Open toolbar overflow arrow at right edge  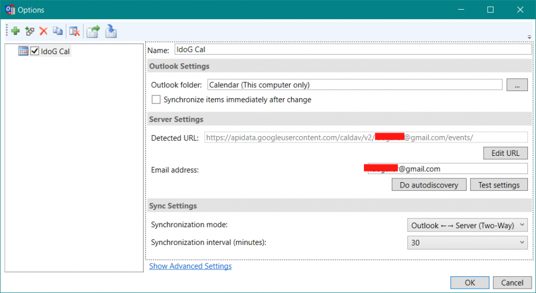coord(529,37)
